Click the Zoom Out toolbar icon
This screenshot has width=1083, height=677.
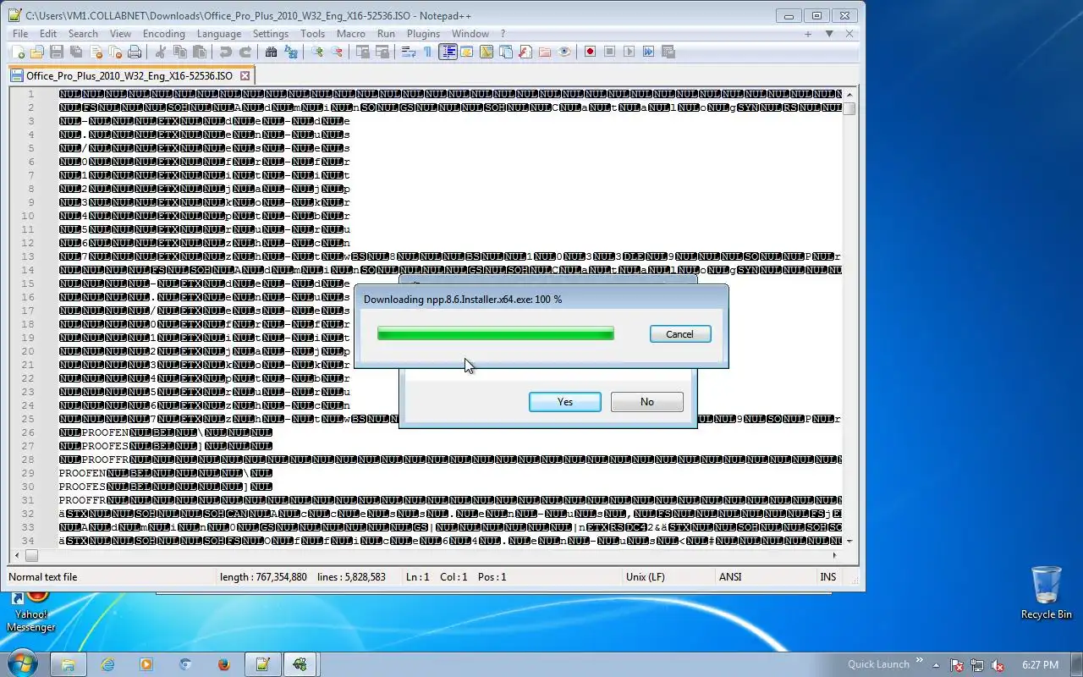pos(337,52)
